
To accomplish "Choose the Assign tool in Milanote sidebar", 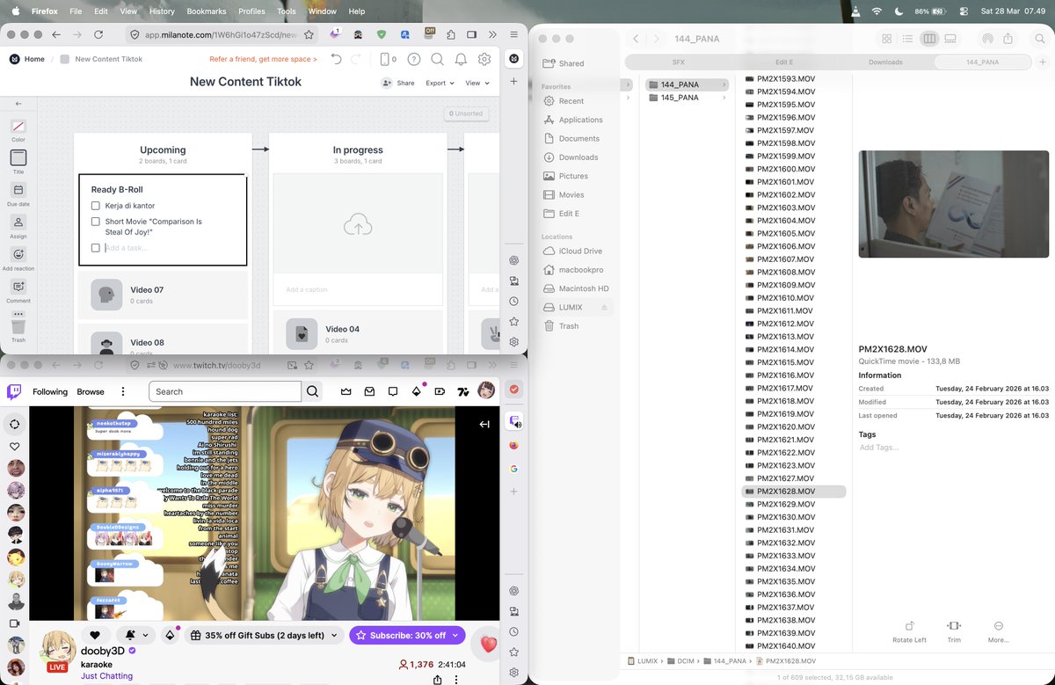I will pos(18,222).
